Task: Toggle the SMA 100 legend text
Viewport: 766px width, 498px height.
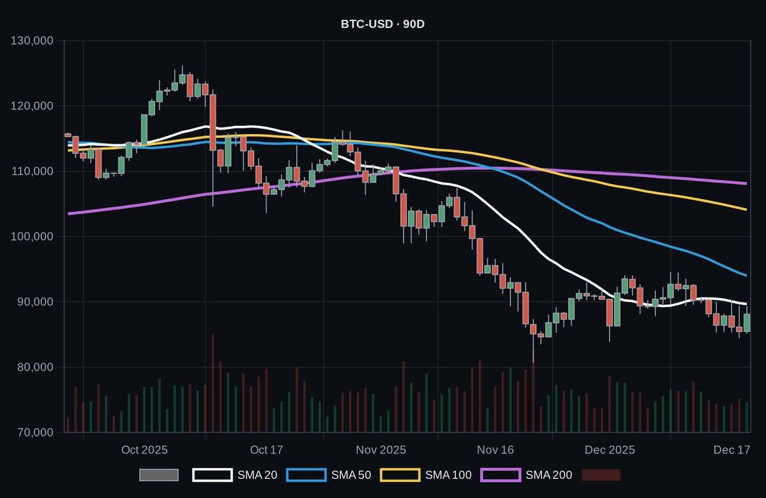Action: tap(448, 475)
